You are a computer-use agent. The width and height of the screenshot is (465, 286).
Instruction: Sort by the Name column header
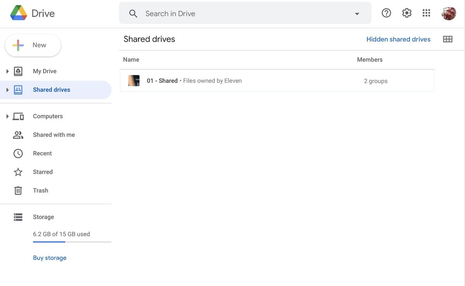point(131,60)
